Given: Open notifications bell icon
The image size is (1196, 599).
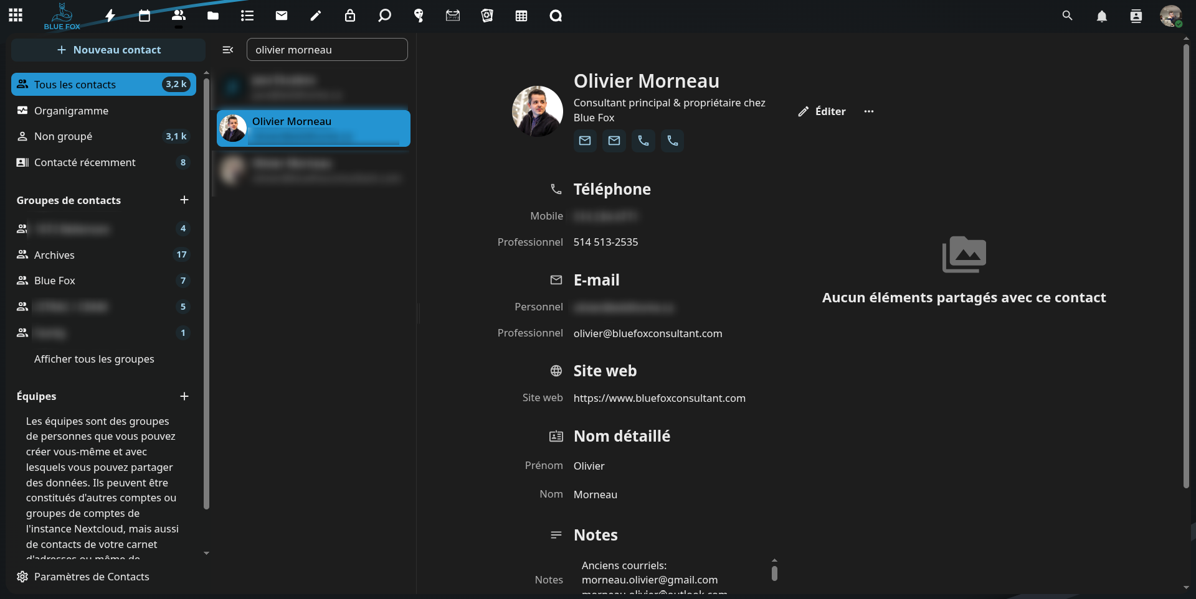Looking at the screenshot, I should click(1101, 16).
